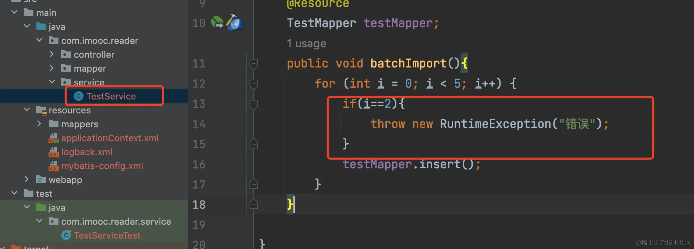The image size is (694, 249).
Task: Click the testMapper field name on line 10
Action: (x=398, y=23)
